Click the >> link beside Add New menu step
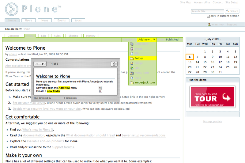Viewport: 245px width, 163px height. pyautogui.click(x=100, y=88)
